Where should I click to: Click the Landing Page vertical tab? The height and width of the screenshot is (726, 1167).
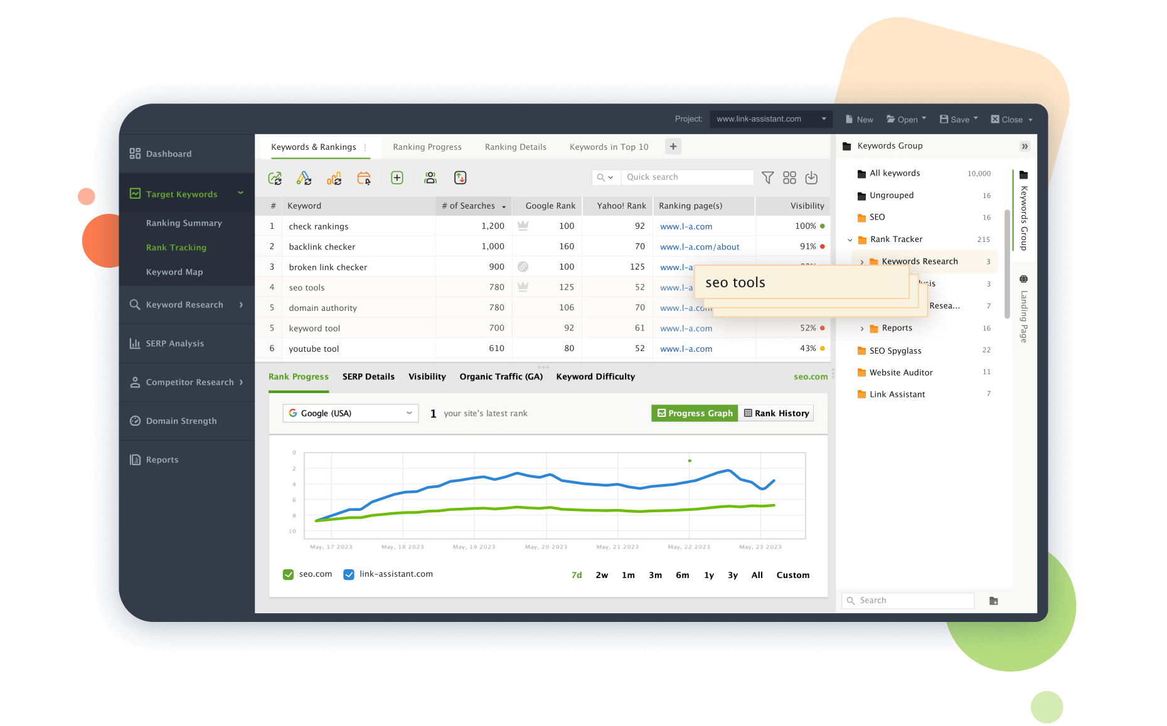[1023, 308]
